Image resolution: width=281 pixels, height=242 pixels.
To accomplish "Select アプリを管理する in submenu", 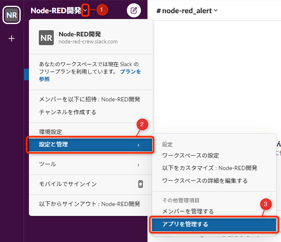I will pos(214,225).
